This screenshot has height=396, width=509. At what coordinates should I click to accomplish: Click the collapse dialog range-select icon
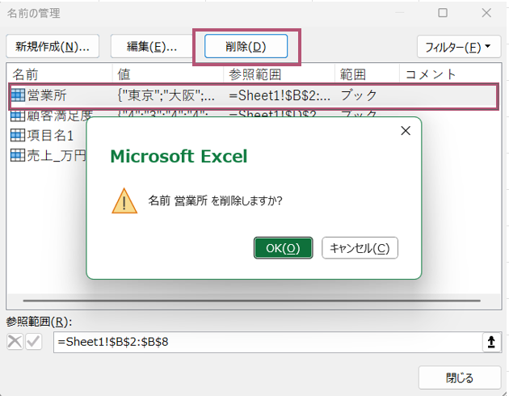pos(491,342)
